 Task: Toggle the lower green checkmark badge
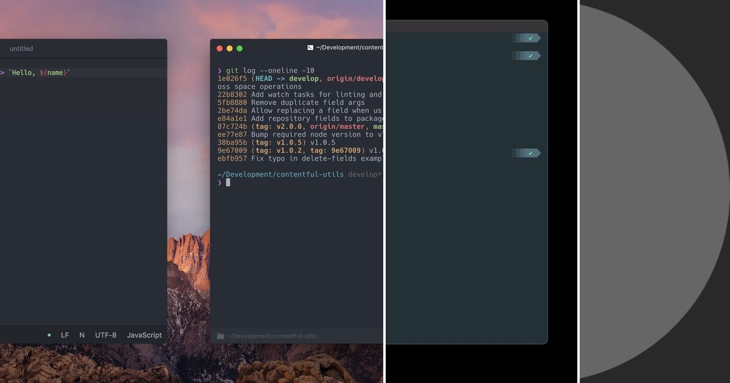click(x=527, y=153)
